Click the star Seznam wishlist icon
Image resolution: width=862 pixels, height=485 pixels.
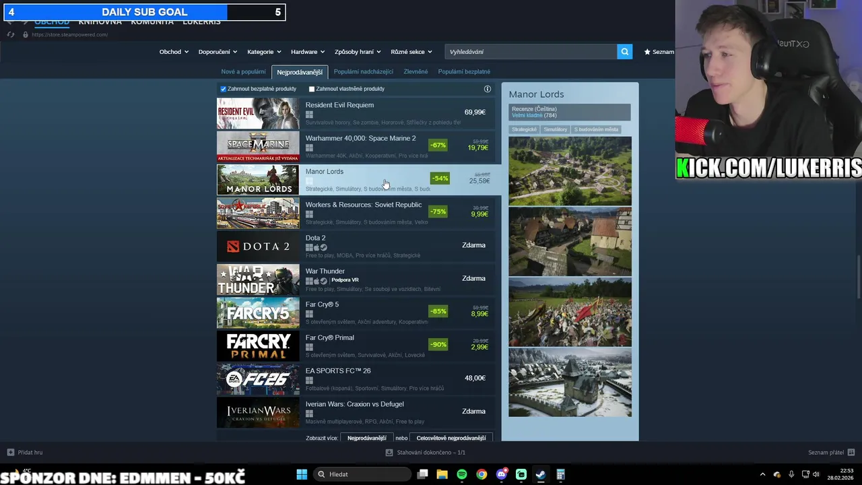(x=647, y=52)
